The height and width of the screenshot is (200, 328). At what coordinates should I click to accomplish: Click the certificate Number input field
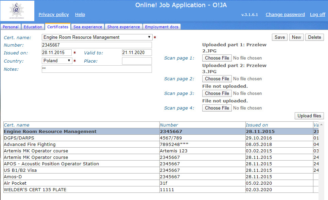click(x=97, y=45)
